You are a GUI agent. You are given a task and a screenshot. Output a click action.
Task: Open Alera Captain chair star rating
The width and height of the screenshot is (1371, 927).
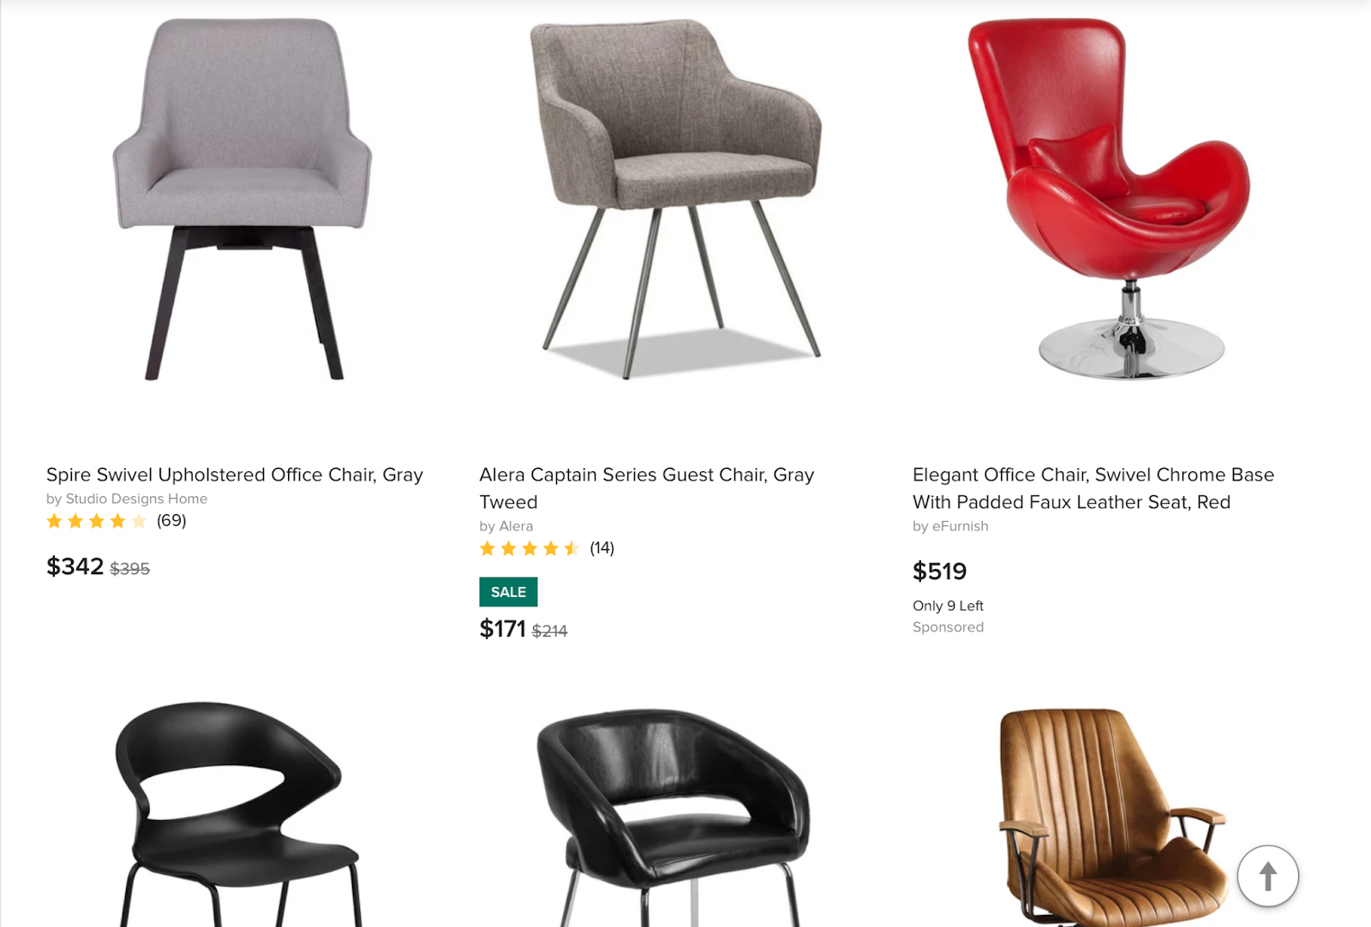click(530, 548)
